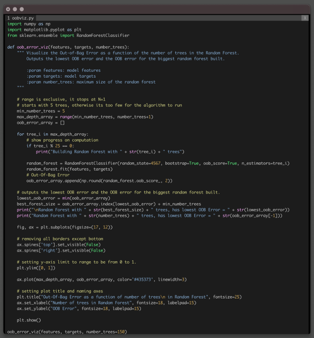Click 'RandomForestClassifier' in the sklearn import line

click(103, 35)
